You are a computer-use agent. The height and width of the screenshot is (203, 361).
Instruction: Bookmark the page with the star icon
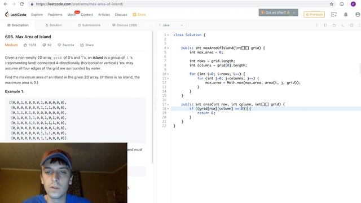332,4
